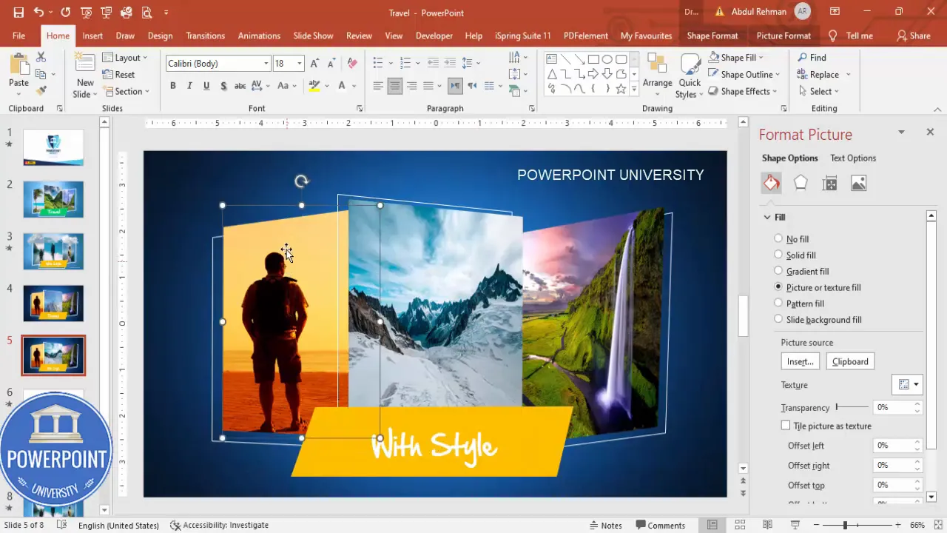This screenshot has height=533, width=947.
Task: Open Quick Styles gallery
Action: (x=690, y=76)
